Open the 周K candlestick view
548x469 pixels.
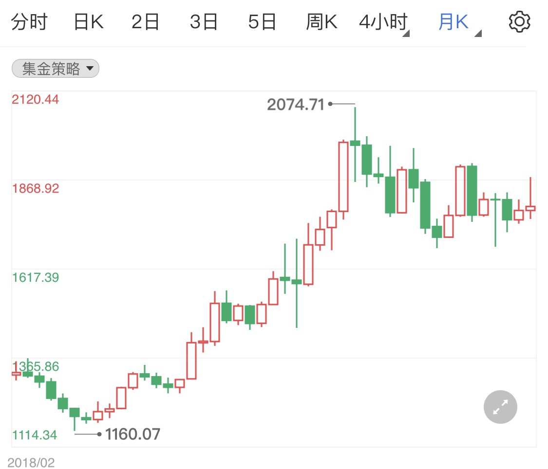pos(321,22)
